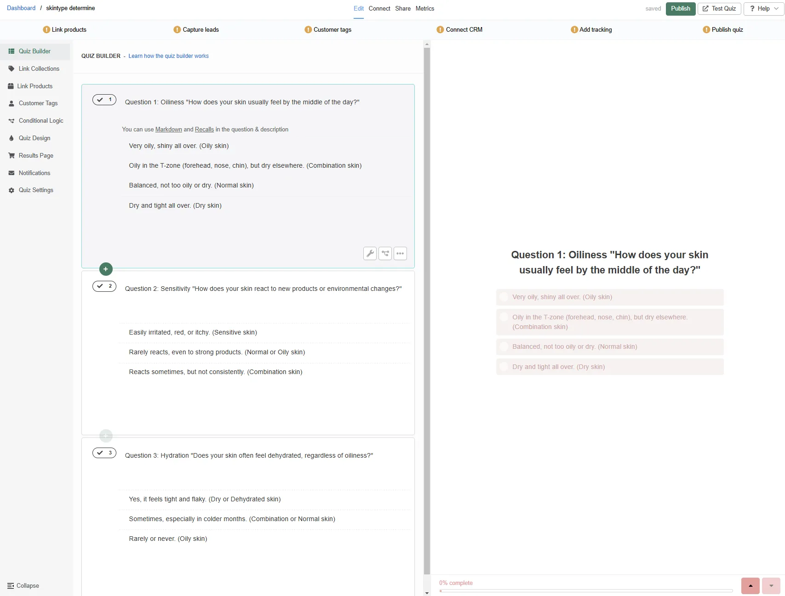The height and width of the screenshot is (596, 785).
Task: Switch to the Share tab
Action: tap(403, 9)
